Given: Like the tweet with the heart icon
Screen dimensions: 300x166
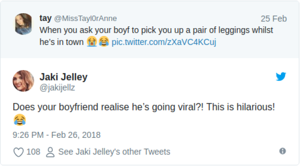Looking at the screenshot, I should coord(18,152).
